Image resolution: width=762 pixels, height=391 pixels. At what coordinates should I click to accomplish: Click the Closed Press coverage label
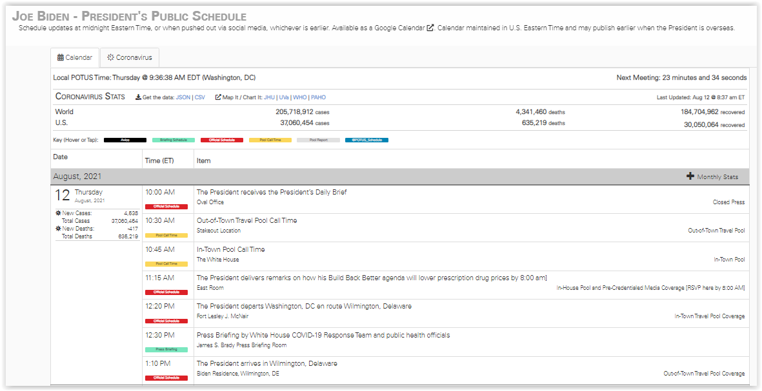(x=728, y=202)
